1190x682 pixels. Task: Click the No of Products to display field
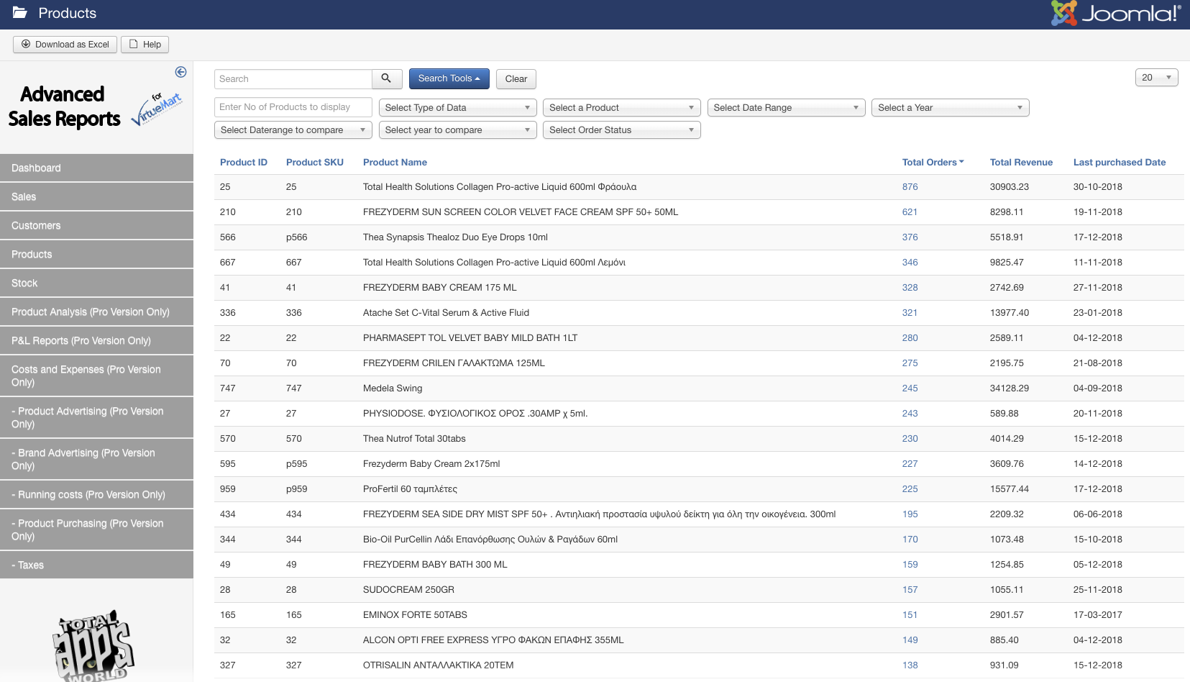tap(293, 107)
